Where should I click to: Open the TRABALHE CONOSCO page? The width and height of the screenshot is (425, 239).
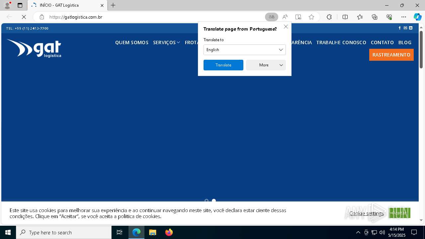tap(341, 42)
